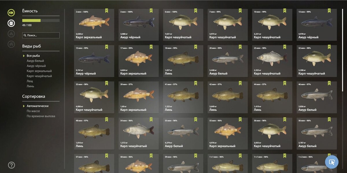Filter by Карп зеркальный species

click(39, 71)
